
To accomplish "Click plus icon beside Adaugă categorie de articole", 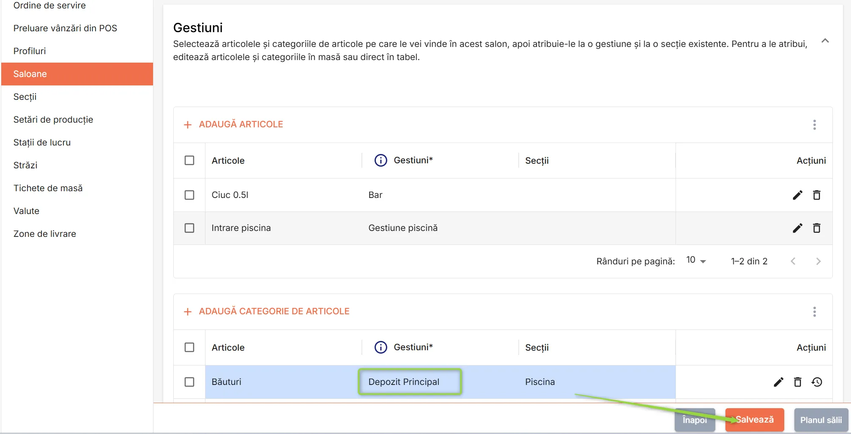I will coord(188,312).
